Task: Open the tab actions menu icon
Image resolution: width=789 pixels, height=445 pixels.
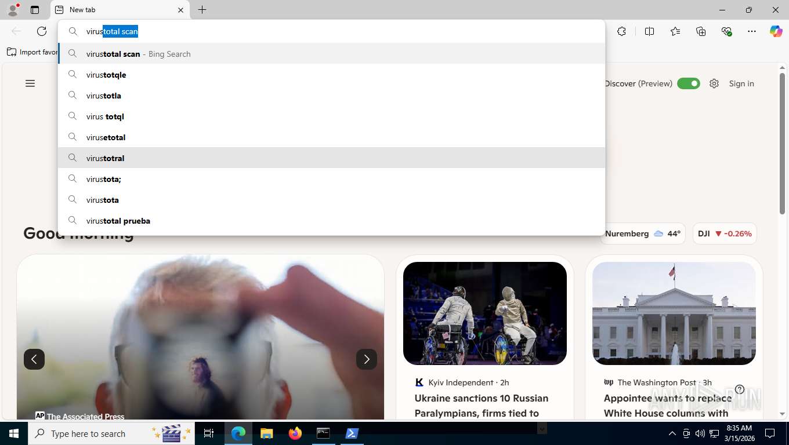Action: coord(35,10)
